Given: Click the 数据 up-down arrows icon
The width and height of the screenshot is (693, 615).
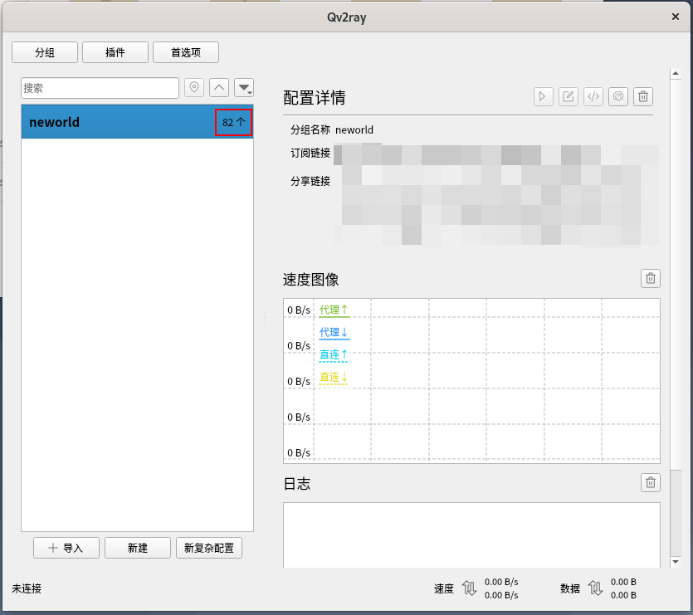Looking at the screenshot, I should coord(595,588).
